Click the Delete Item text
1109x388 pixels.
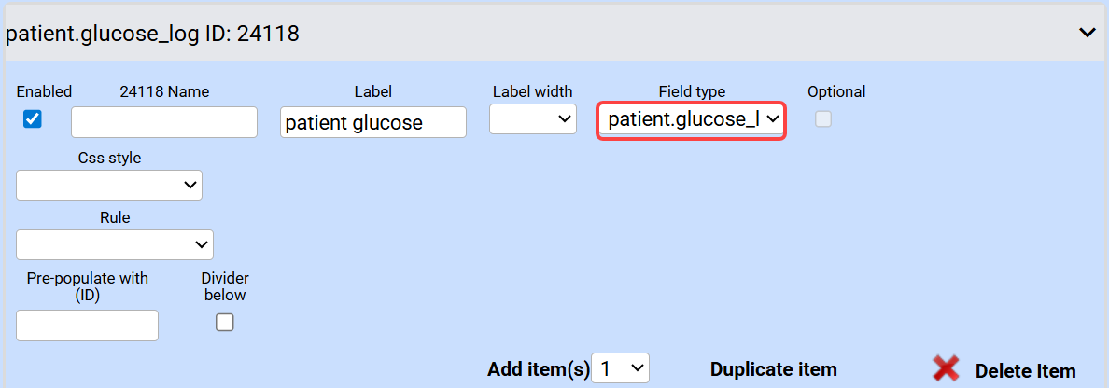1025,370
